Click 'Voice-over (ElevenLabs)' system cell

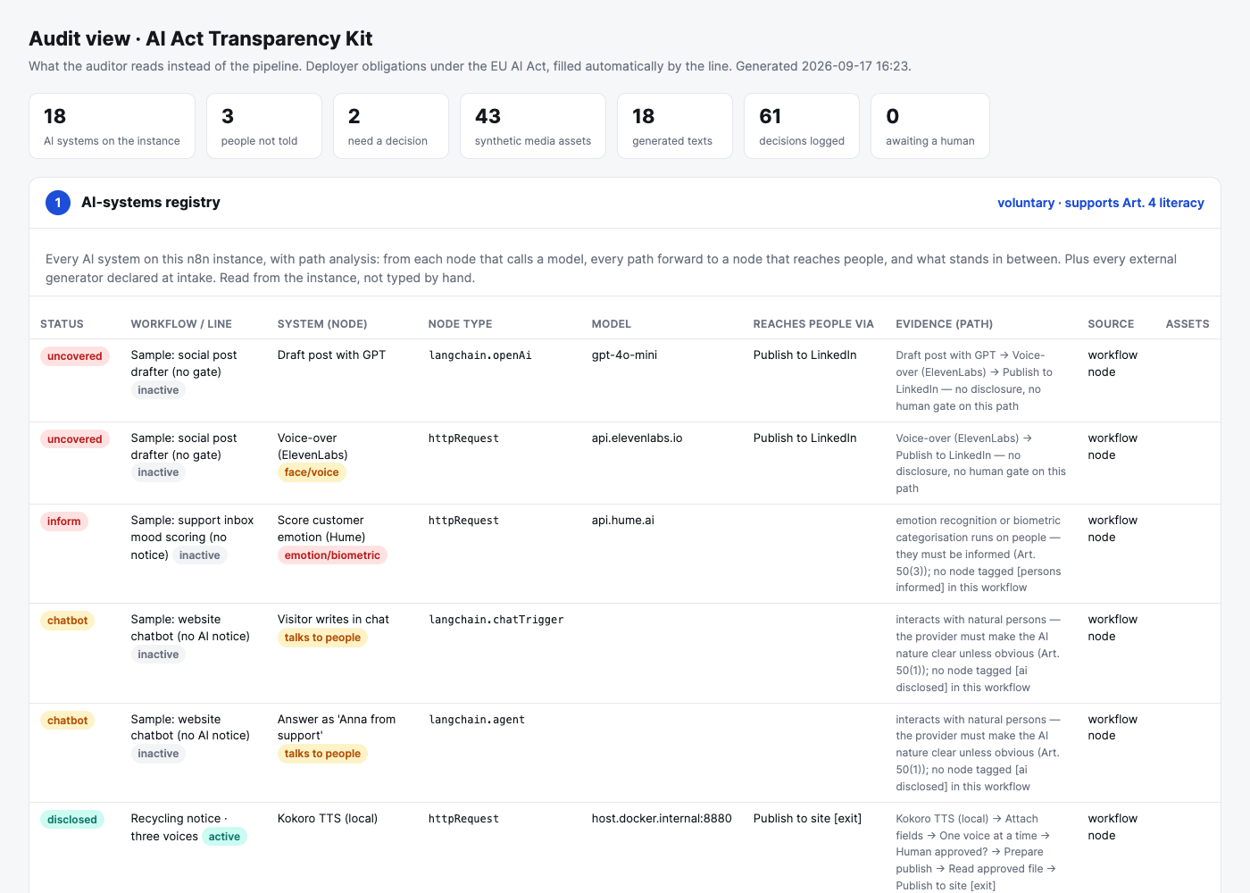(x=312, y=446)
